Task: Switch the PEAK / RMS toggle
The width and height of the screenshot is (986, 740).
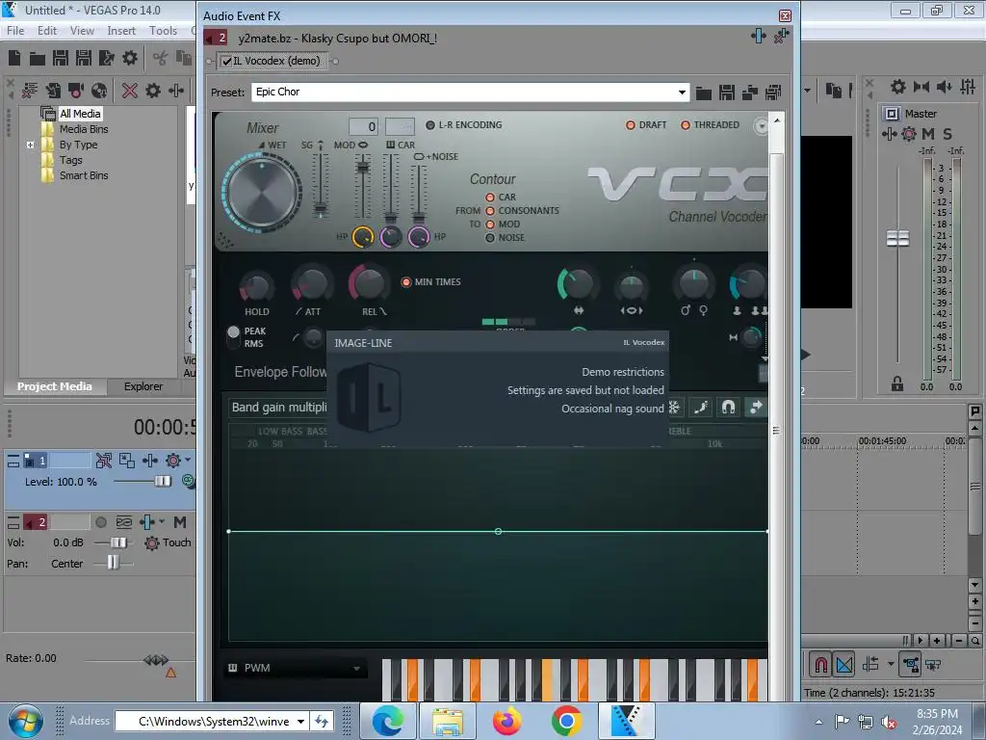Action: tap(233, 336)
